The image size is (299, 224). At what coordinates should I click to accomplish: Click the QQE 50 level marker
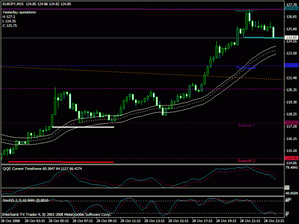coord(287,188)
